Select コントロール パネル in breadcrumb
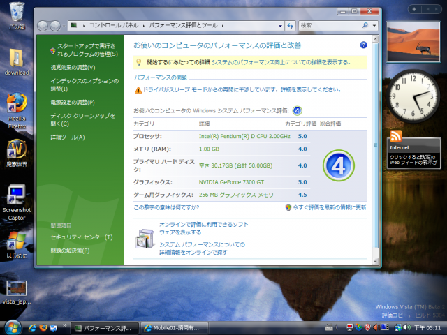The width and height of the screenshot is (447, 335). point(114,25)
